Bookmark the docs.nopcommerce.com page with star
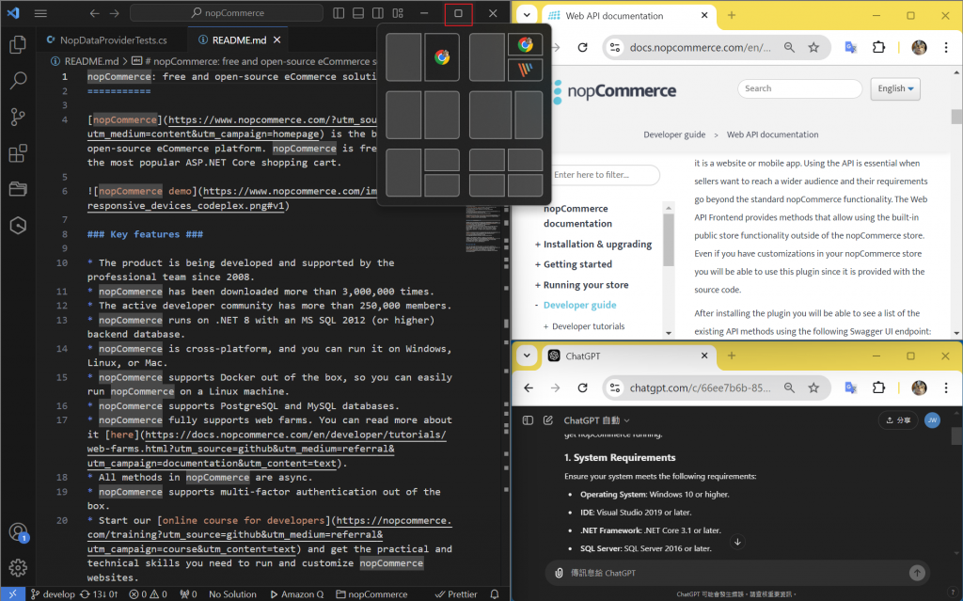Screen dimensions: 963x601 point(813,47)
